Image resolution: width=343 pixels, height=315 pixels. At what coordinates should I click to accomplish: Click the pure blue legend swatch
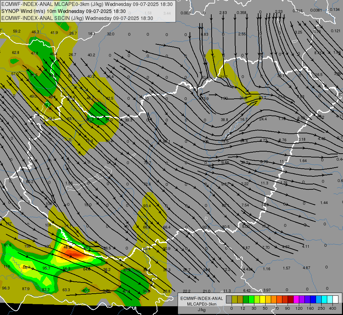[x=313, y=300]
